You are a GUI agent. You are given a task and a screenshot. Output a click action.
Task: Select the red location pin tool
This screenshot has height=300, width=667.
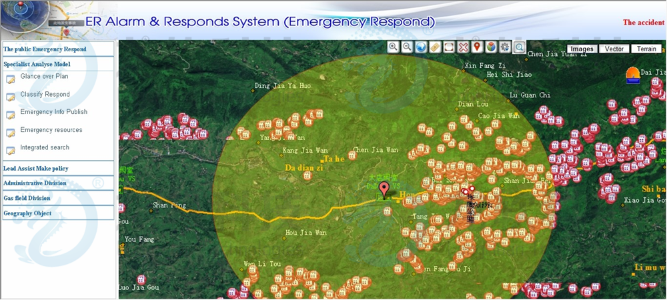[x=477, y=47]
